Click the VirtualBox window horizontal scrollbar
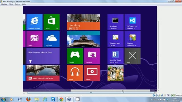 [91, 93]
